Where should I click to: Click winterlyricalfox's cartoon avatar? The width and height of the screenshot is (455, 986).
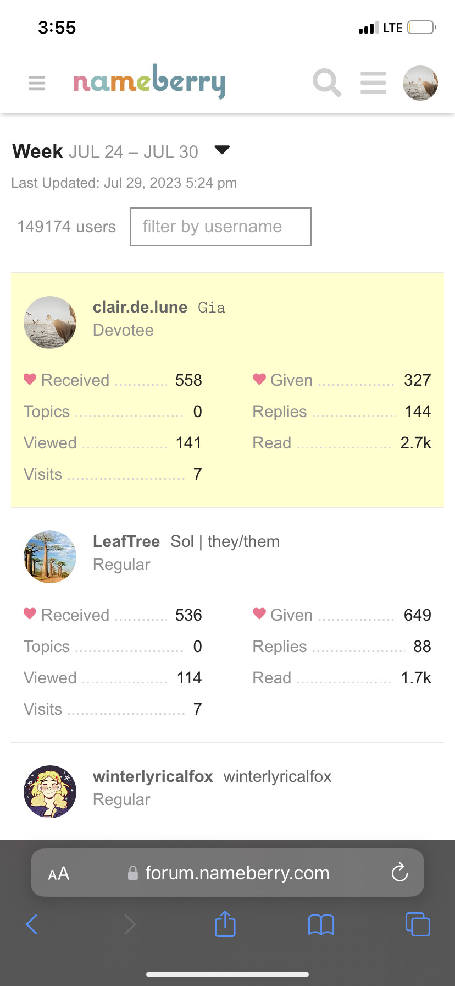[x=50, y=792]
